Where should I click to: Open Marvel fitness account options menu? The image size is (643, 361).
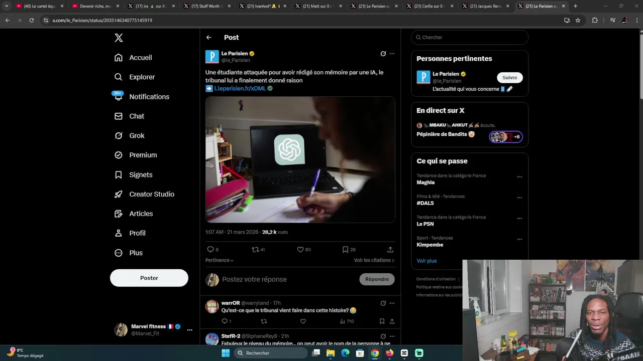tap(189, 330)
